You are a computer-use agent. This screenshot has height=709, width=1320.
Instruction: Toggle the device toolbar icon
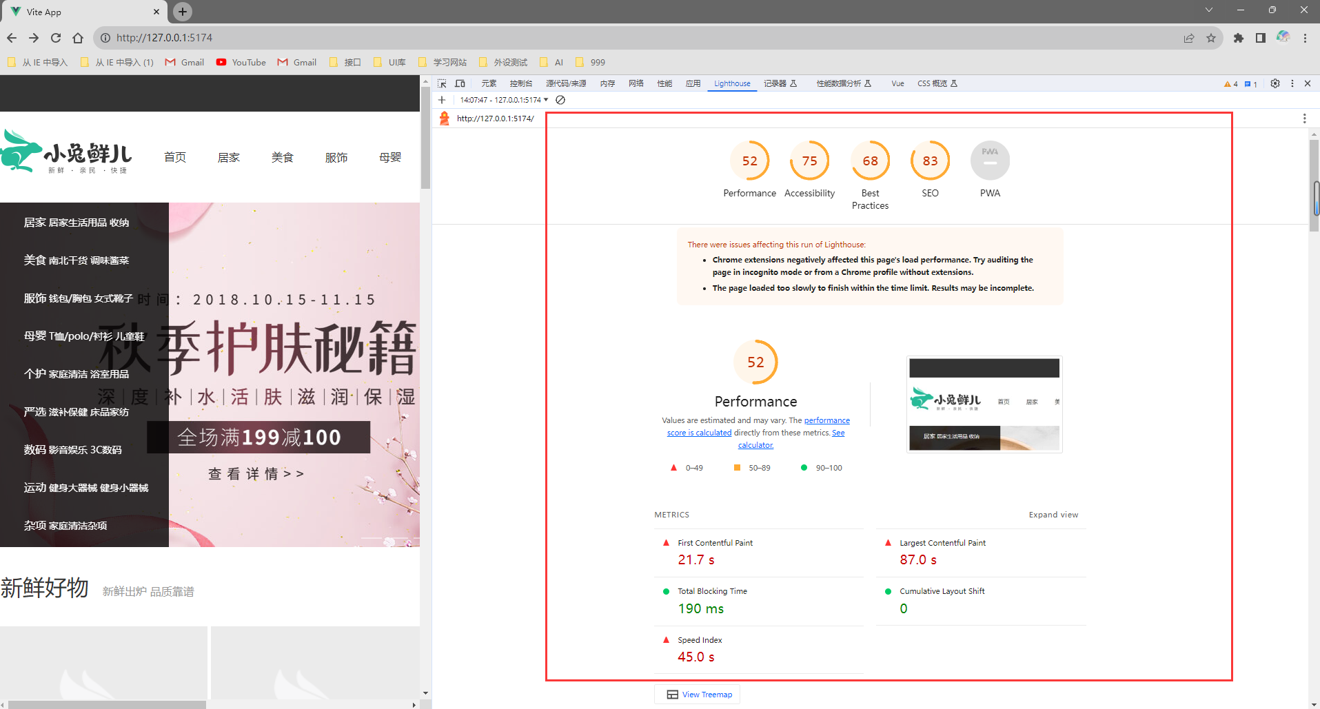(x=460, y=83)
